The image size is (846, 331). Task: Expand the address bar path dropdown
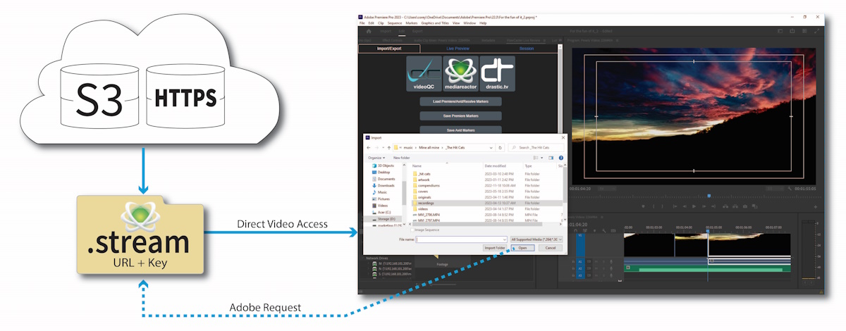(491, 147)
